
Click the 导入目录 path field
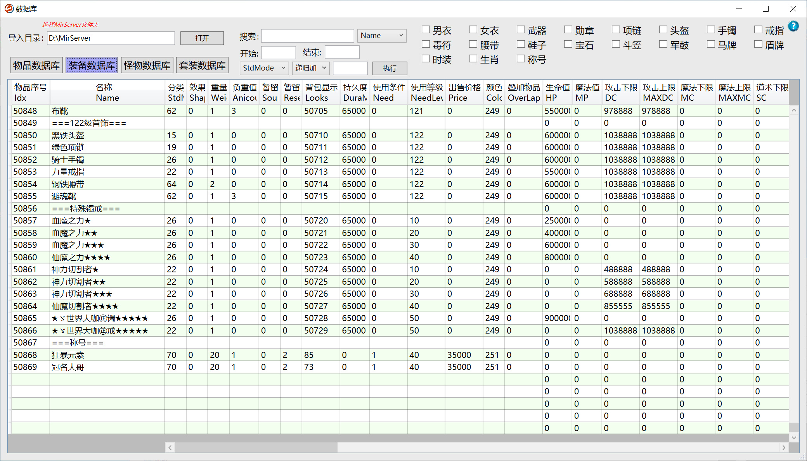click(x=111, y=38)
